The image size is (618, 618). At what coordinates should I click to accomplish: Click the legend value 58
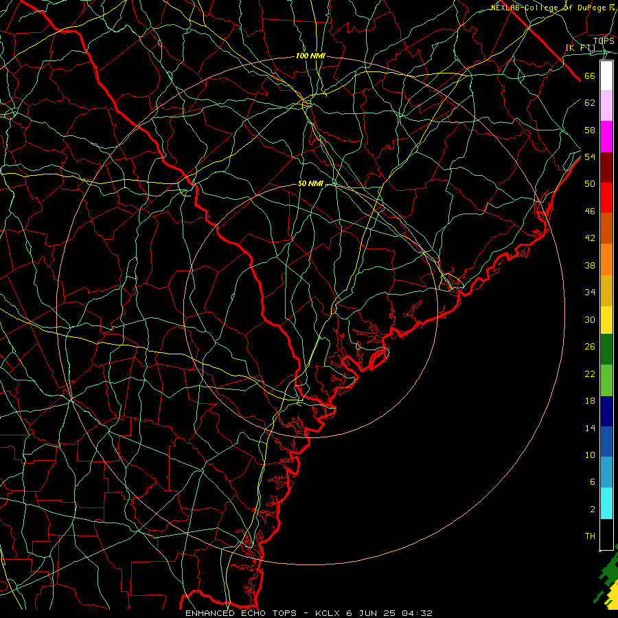tap(590, 130)
